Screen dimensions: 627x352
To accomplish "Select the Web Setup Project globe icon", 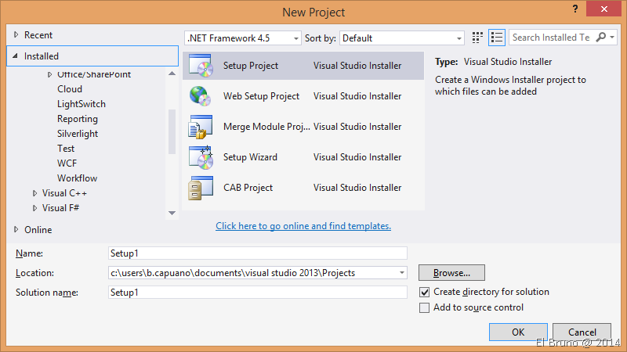I will pyautogui.click(x=201, y=96).
